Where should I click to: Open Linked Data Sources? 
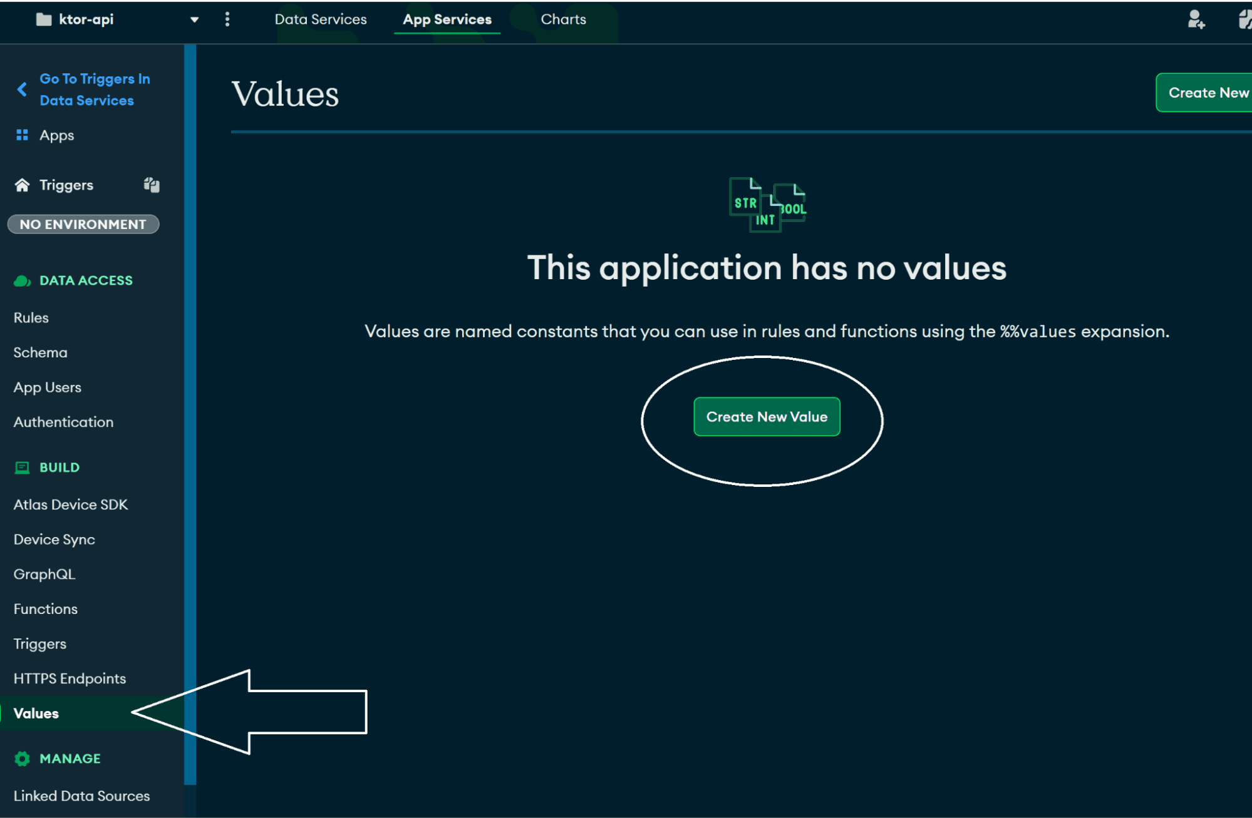pos(81,796)
